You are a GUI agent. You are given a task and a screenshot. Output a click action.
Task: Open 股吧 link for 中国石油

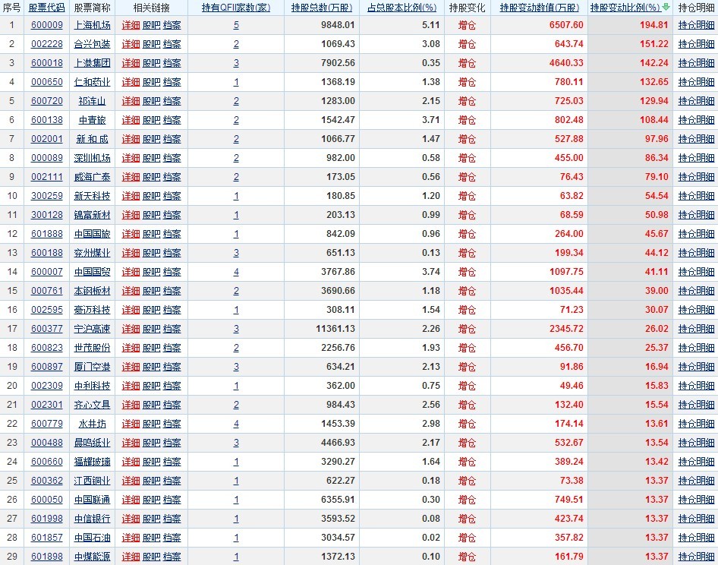[x=152, y=538]
